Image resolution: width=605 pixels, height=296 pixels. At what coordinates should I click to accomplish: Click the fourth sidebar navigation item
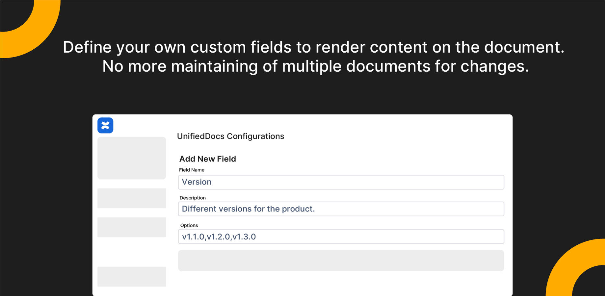[131, 277]
